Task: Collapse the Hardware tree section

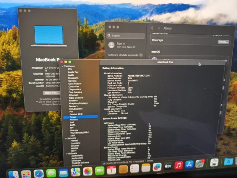Action: tap(63, 66)
